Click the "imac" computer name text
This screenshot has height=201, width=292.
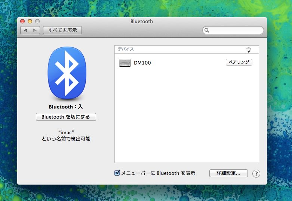pos(66,132)
